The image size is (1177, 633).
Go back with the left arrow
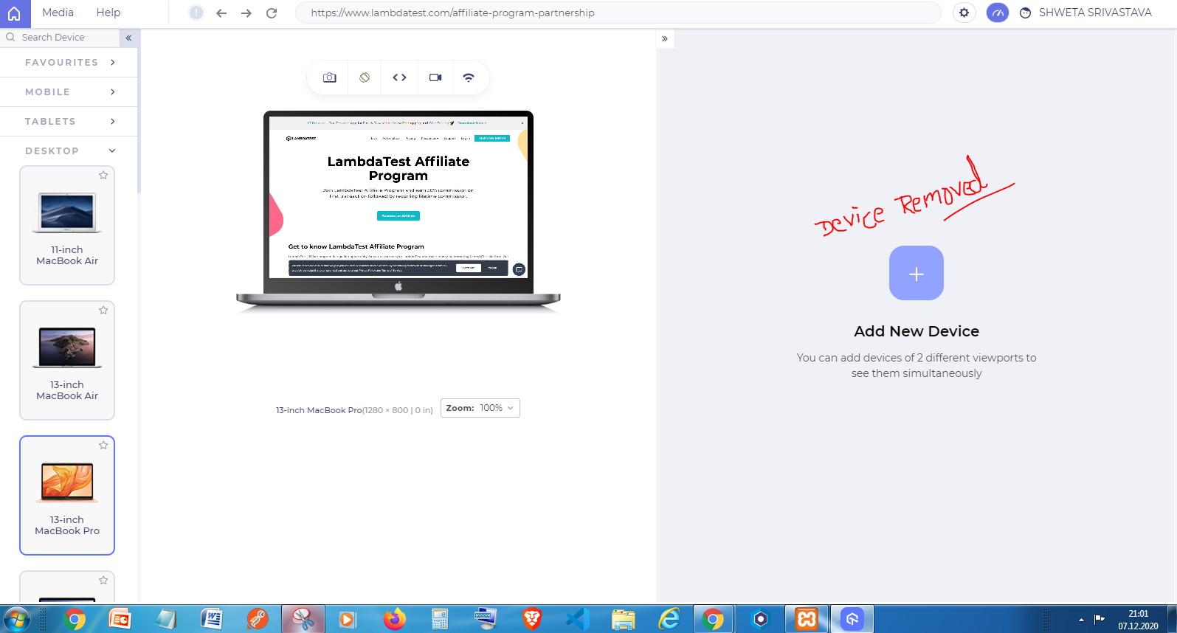221,13
